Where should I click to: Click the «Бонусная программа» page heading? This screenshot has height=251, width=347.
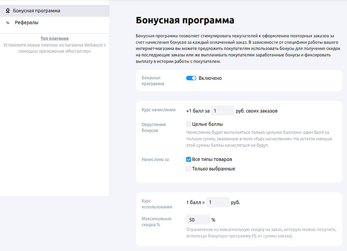pyautogui.click(x=184, y=20)
